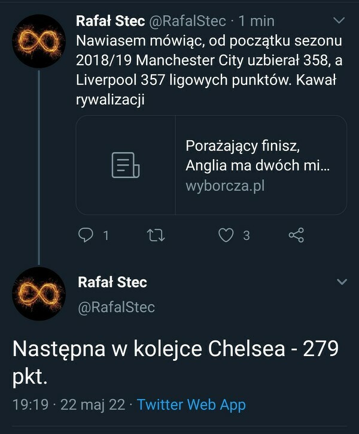Screen dimensions: 359x434
Task: Open the "1 min" timestamp link
Action: 255,22
